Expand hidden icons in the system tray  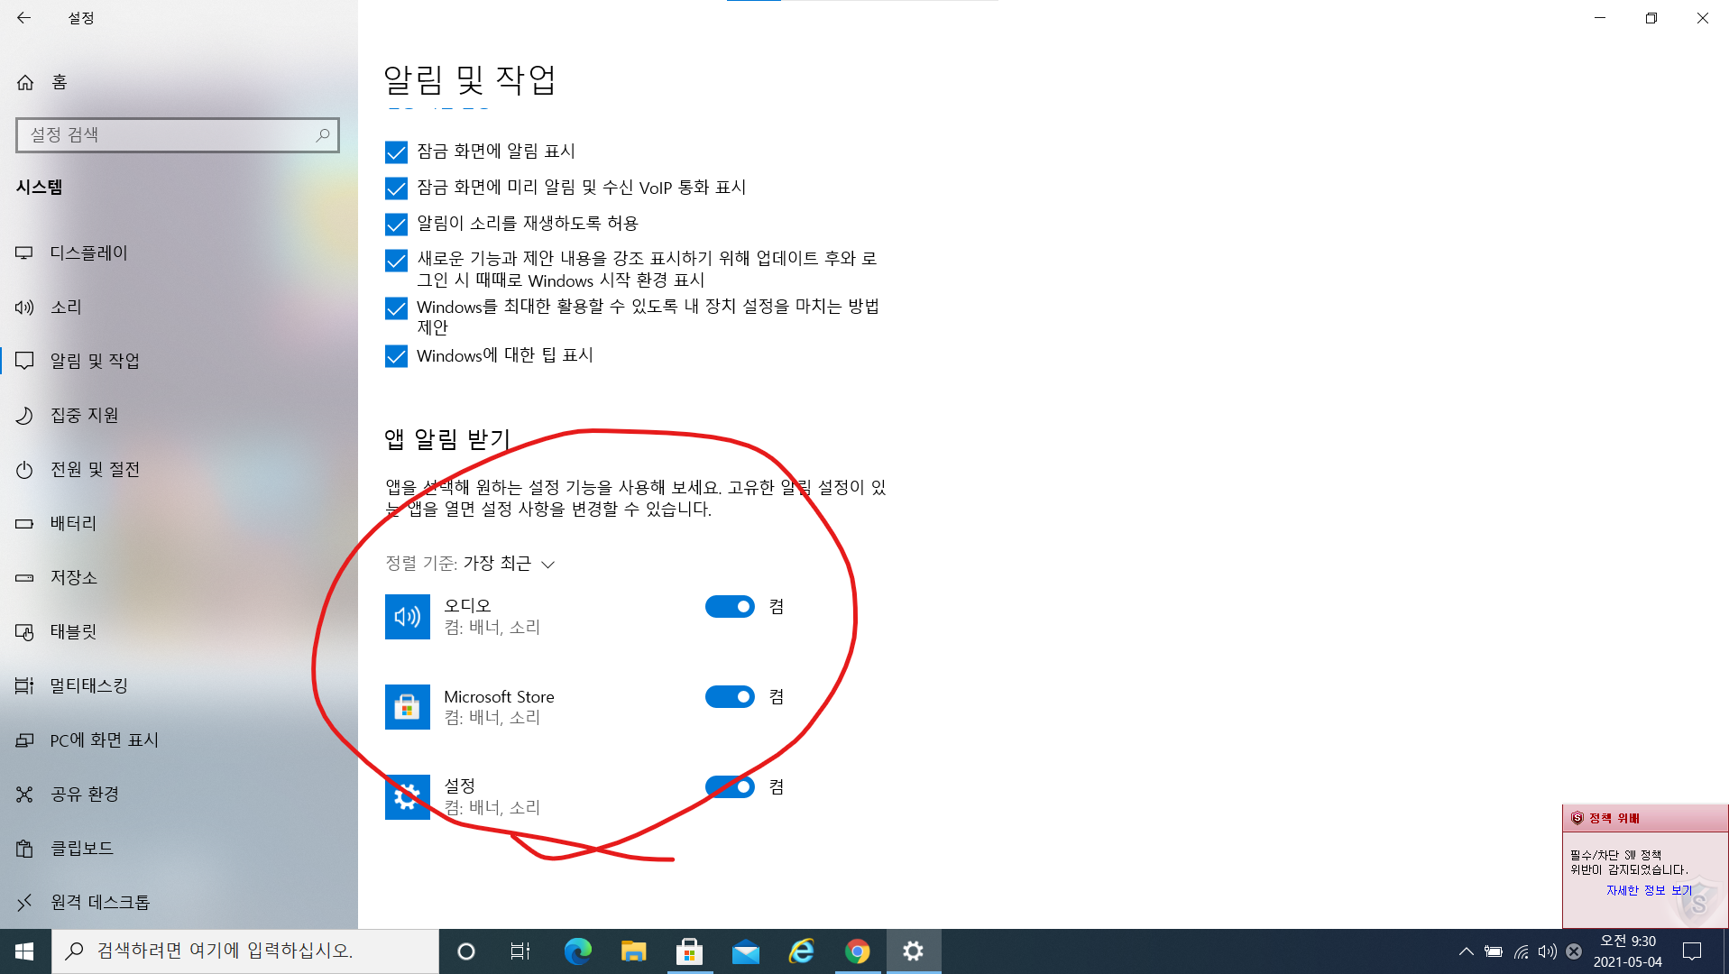(x=1467, y=951)
